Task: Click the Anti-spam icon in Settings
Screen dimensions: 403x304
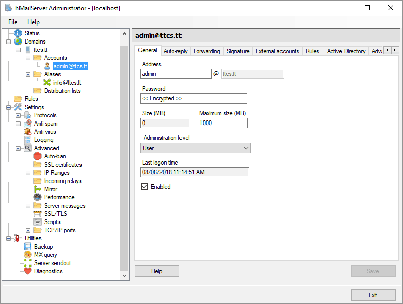Action: (x=28, y=124)
